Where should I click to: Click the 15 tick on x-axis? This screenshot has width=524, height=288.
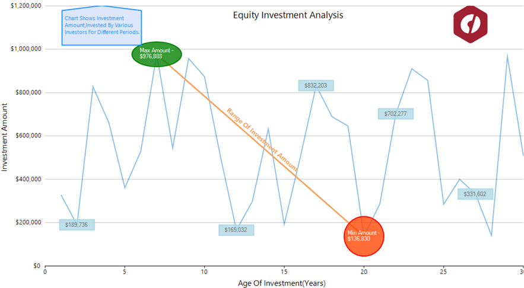[x=284, y=272]
